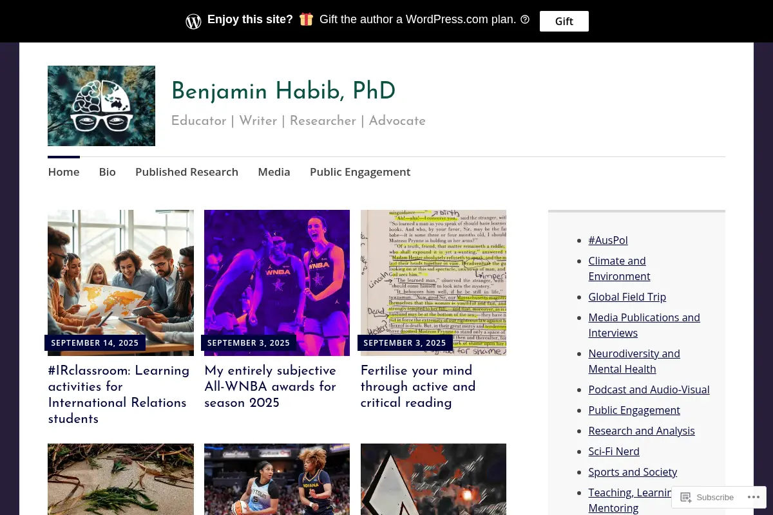Open #IRclassroom learning activities post title
The image size is (773, 515).
coord(119,395)
